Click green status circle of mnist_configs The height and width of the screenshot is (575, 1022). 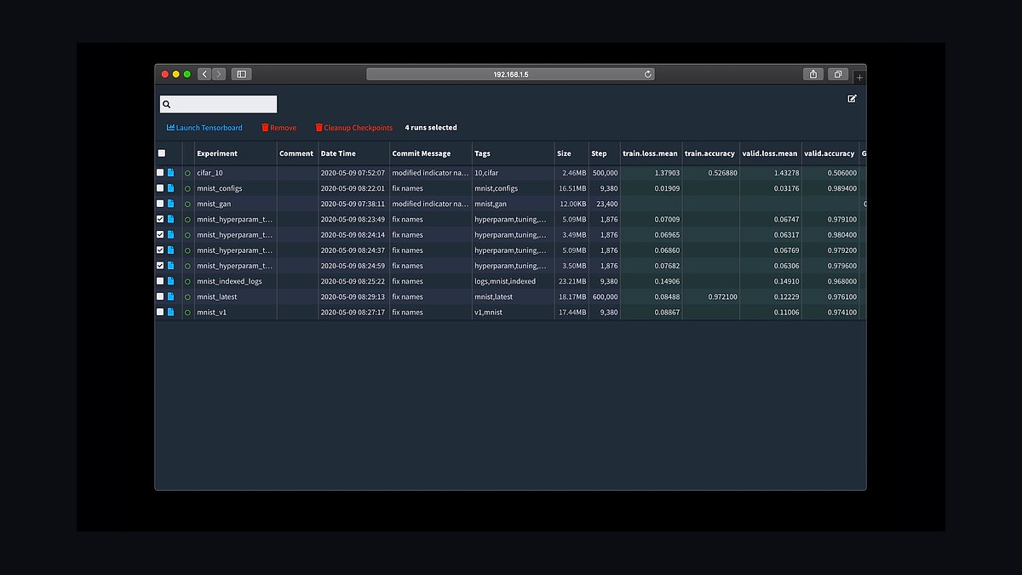187,188
